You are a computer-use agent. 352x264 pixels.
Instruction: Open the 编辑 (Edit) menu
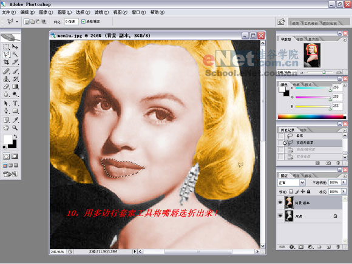[27, 12]
